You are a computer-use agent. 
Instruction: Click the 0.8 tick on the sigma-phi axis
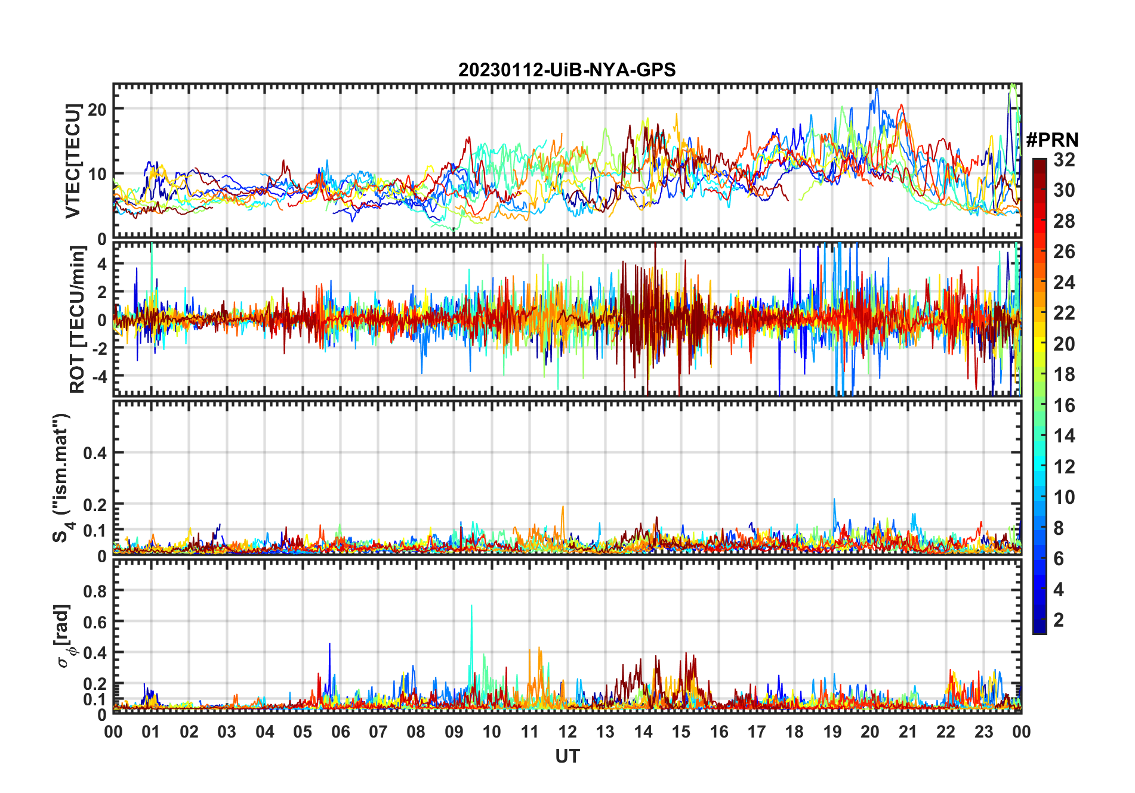pos(95,591)
